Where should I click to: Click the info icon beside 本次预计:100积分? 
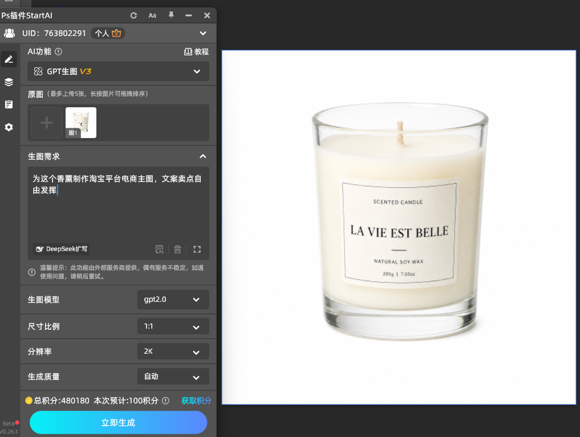pyautogui.click(x=166, y=400)
